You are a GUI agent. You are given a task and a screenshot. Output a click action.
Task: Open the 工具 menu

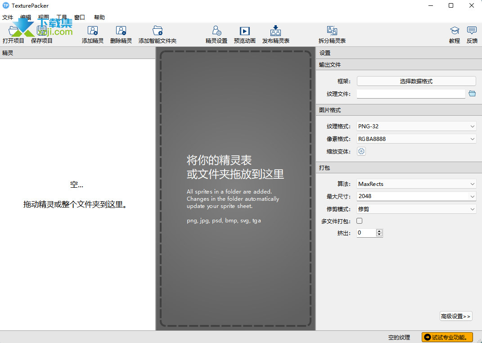(62, 18)
